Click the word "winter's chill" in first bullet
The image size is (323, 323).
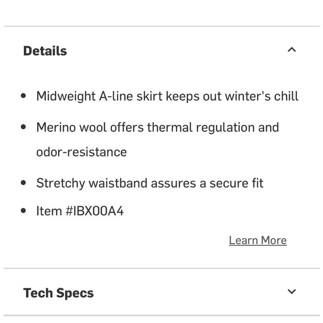click(x=262, y=96)
